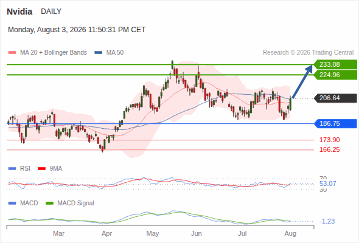The height and width of the screenshot is (243, 359).
Task: Click the Research Trading Central copyright text
Action: [308, 53]
